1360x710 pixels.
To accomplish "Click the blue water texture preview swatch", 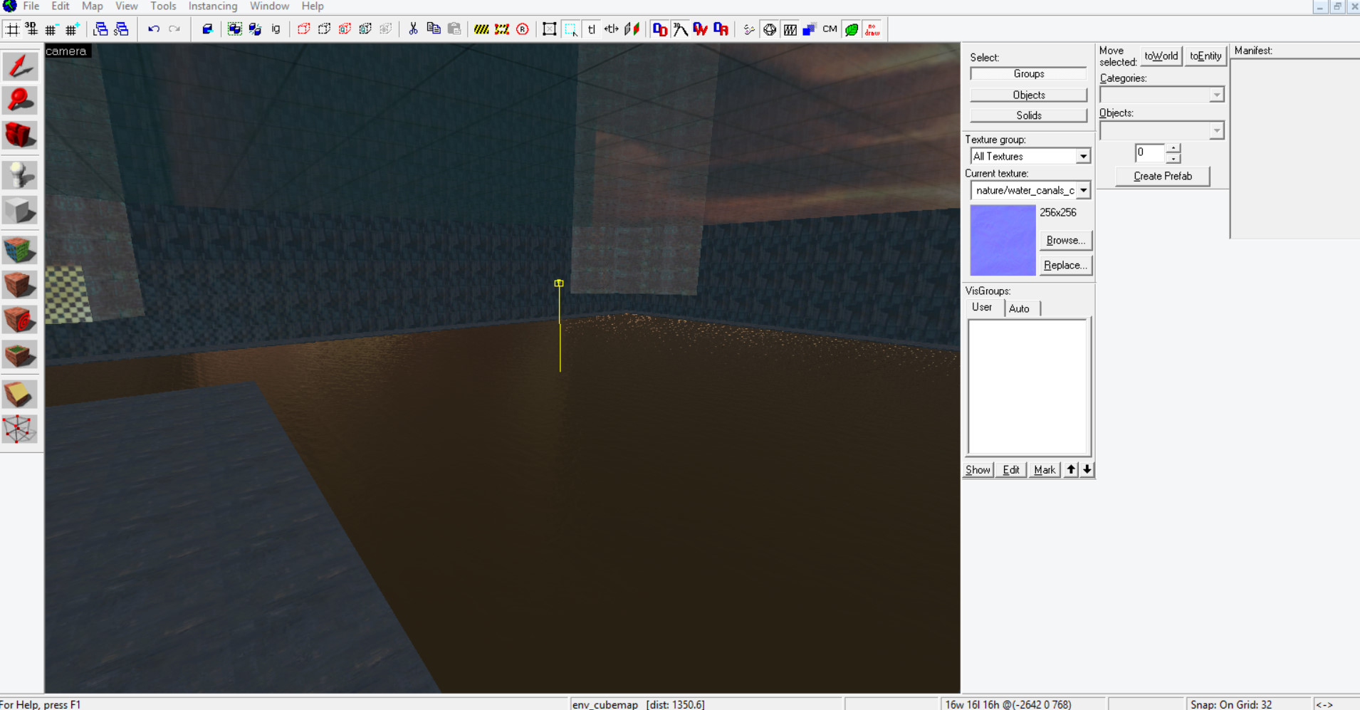I will click(x=1003, y=240).
